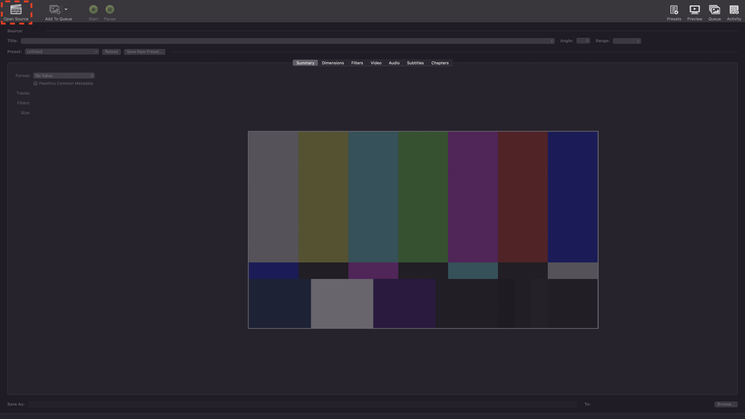Switch to the Filters tab

tap(357, 63)
